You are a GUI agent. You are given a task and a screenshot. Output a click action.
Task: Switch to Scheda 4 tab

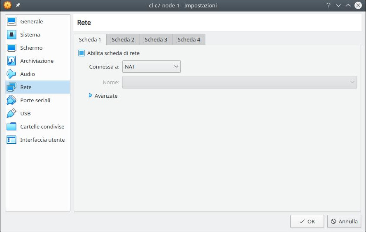189,39
